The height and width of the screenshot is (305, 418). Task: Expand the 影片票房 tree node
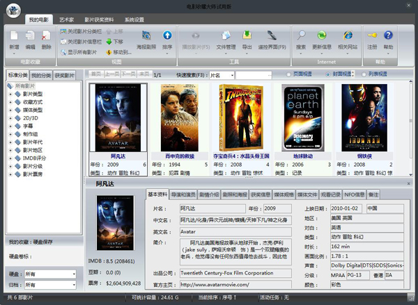(10, 174)
